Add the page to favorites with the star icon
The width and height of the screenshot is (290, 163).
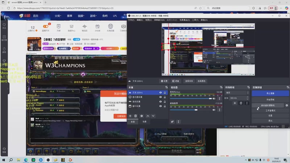pyautogui.click(x=200, y=8)
